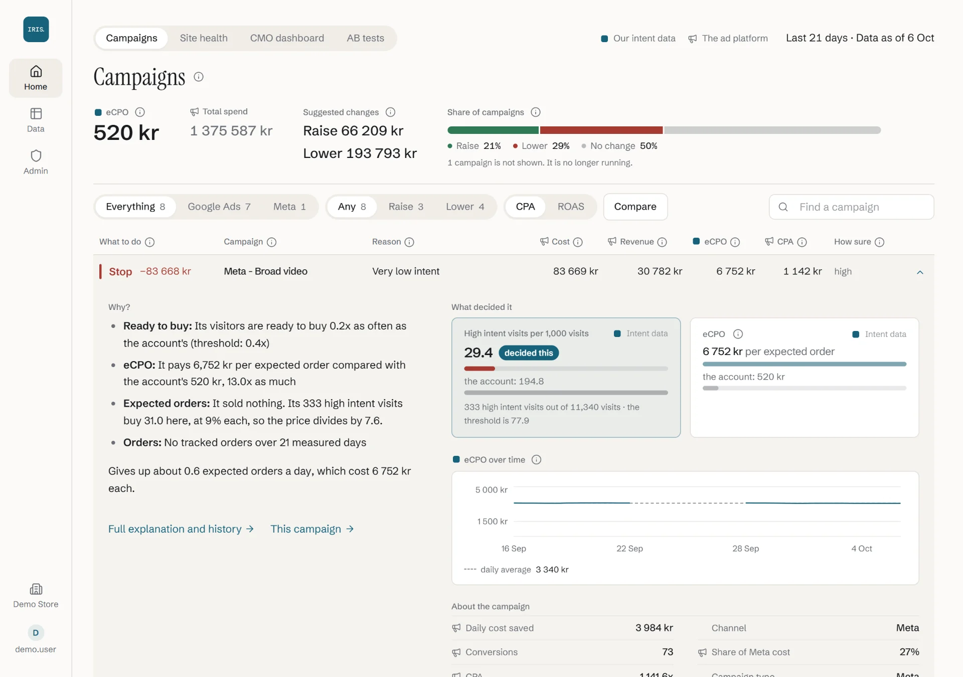Switch metric to ROAS
Viewport: 963px width, 677px height.
point(571,207)
